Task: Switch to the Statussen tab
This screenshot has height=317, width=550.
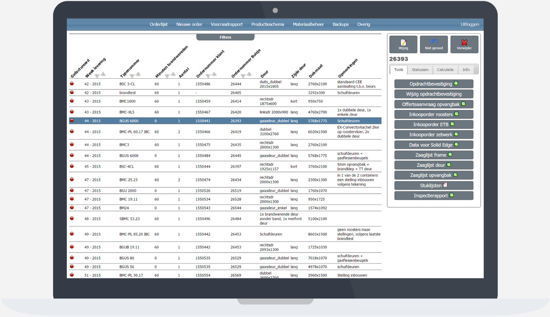Action: click(420, 70)
